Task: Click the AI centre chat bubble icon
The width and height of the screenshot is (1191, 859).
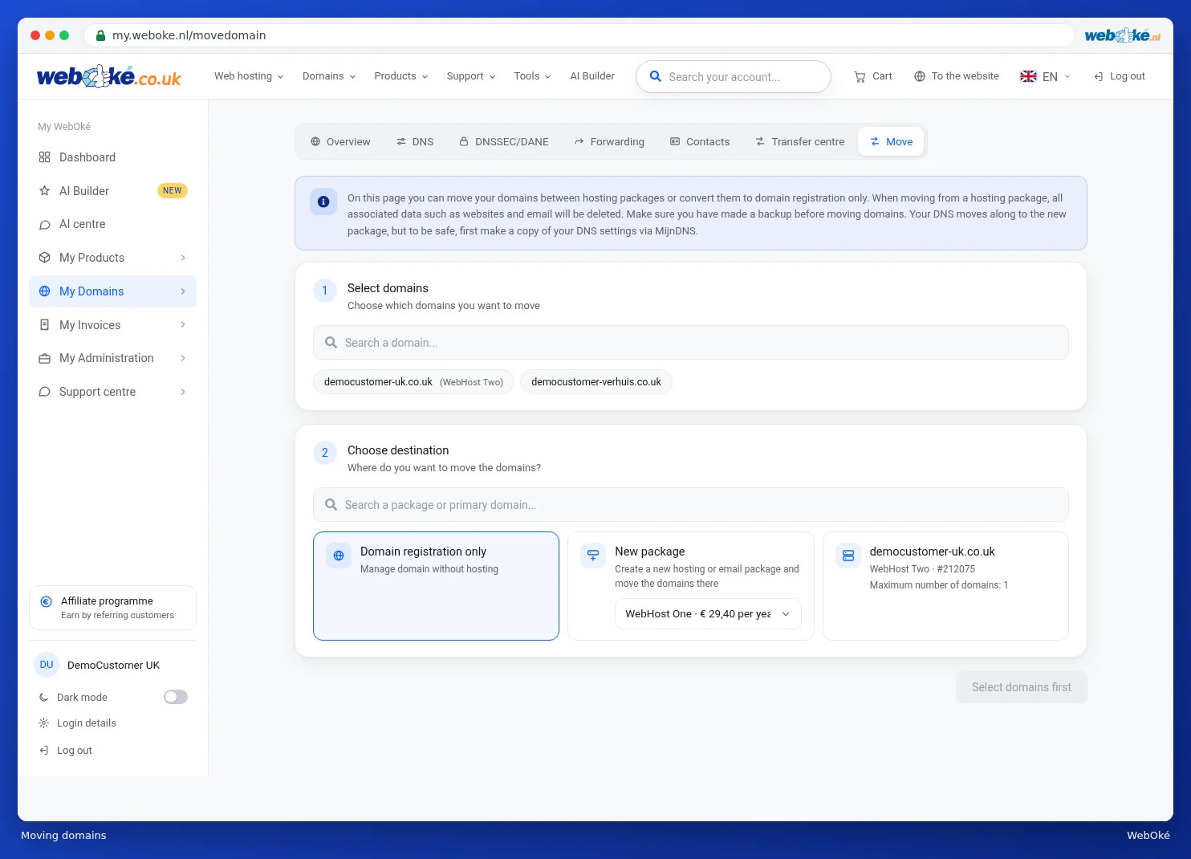Action: click(45, 225)
